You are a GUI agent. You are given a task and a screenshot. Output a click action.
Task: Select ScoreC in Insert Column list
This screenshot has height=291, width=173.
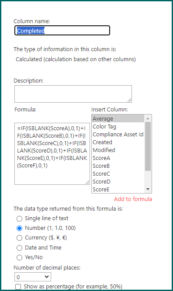pos(118,174)
